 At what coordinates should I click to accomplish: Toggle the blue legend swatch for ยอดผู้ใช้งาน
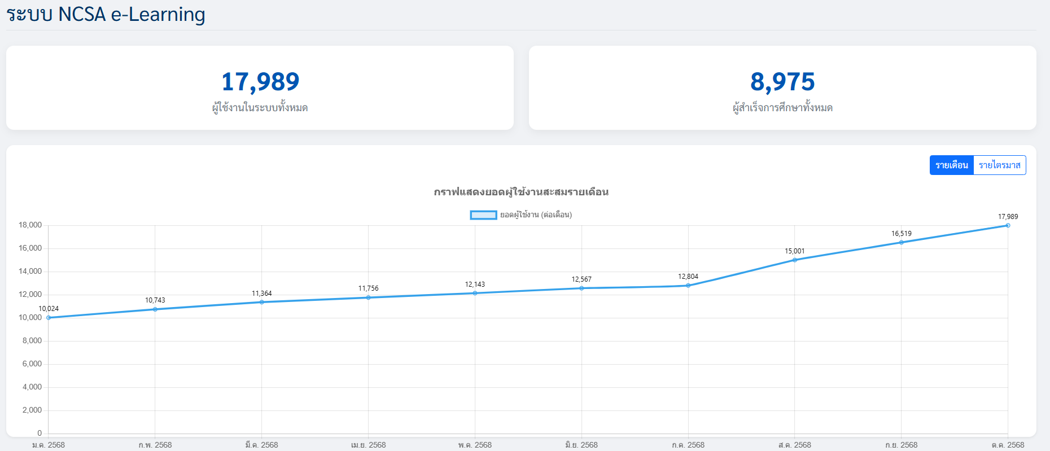(483, 215)
